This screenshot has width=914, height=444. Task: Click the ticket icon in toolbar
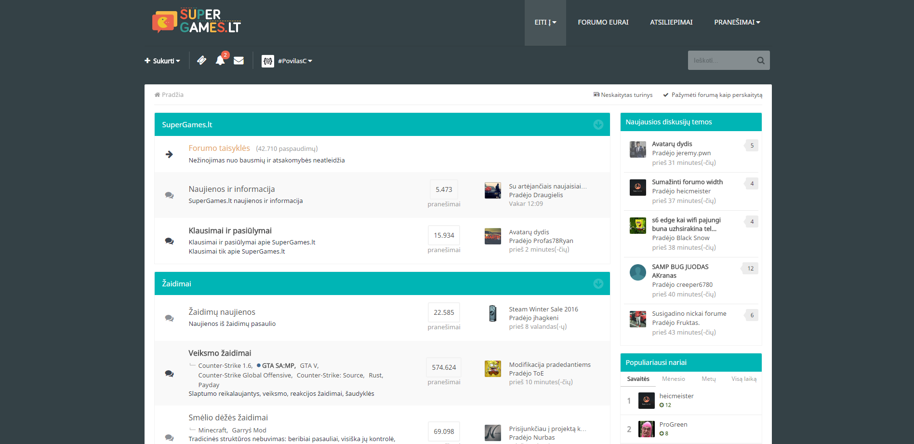click(x=202, y=60)
